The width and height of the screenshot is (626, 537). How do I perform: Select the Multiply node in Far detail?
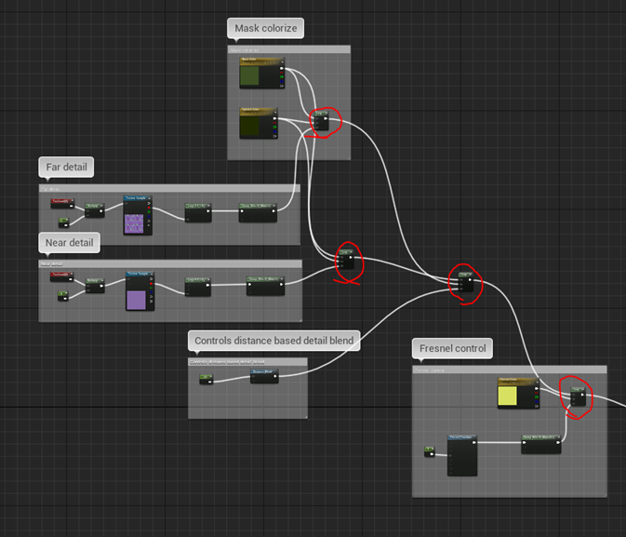coord(95,210)
